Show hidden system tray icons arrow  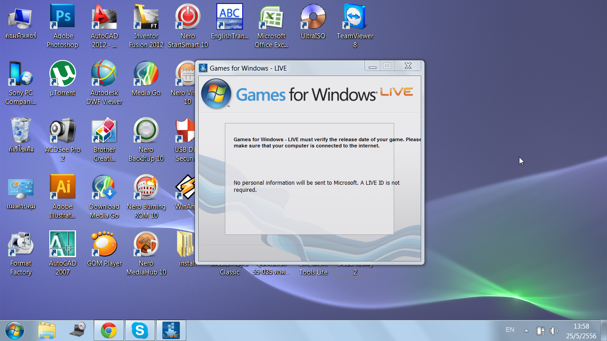pos(526,330)
